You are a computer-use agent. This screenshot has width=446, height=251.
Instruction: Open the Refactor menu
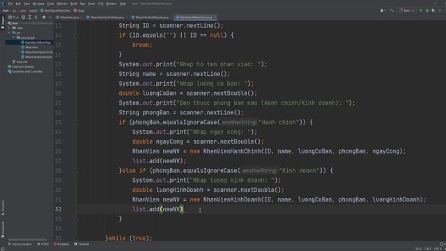click(x=62, y=3)
